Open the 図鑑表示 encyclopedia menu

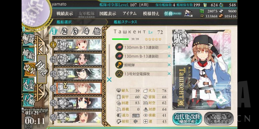(108, 14)
